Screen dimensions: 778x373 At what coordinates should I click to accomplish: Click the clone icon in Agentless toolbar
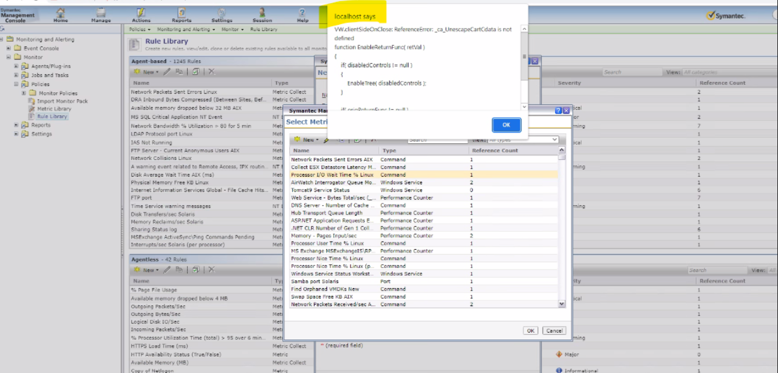(x=179, y=270)
